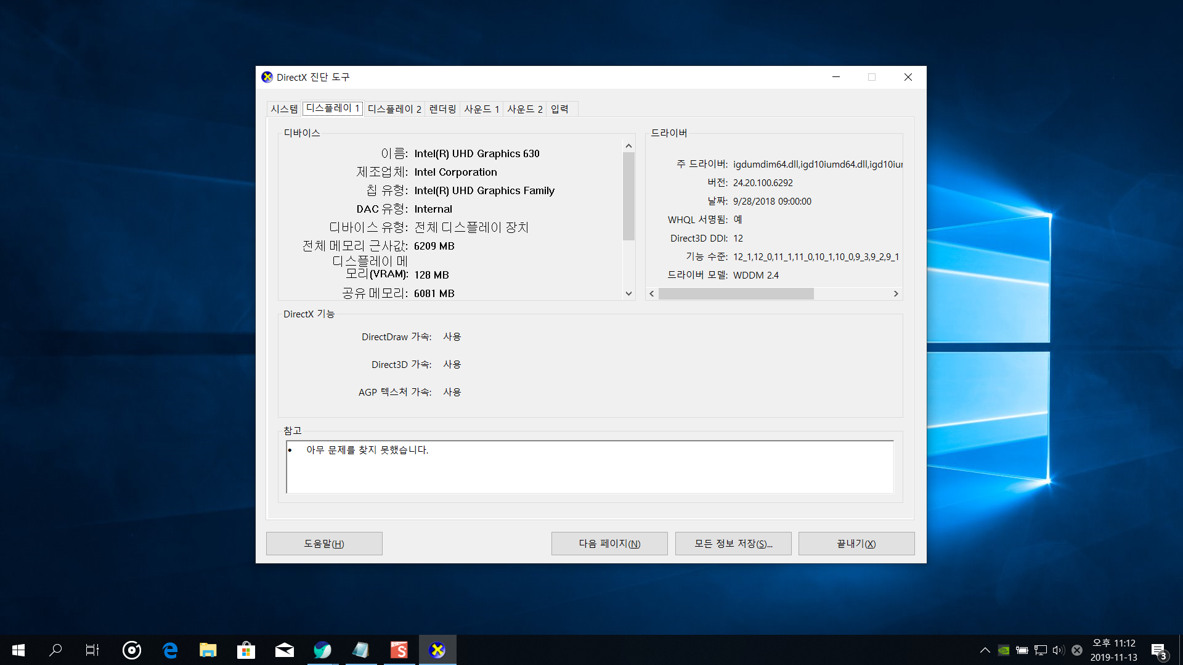This screenshot has width=1183, height=665.
Task: Click device panel scroll up arrow
Action: tap(628, 146)
